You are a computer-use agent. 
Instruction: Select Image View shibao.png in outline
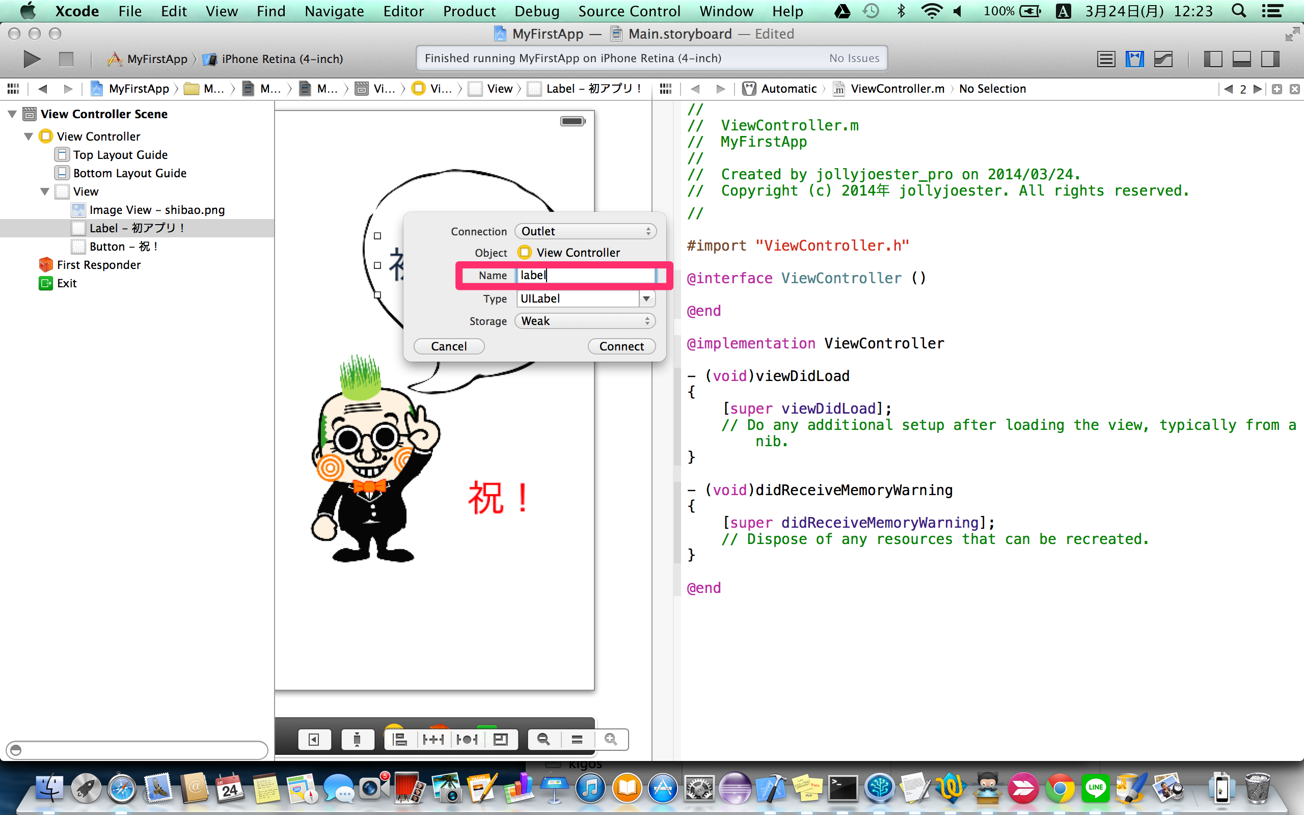coord(156,210)
